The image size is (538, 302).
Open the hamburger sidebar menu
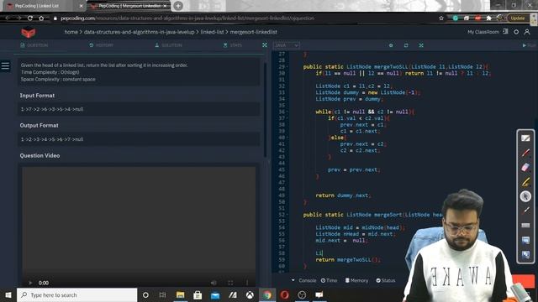(5, 65)
